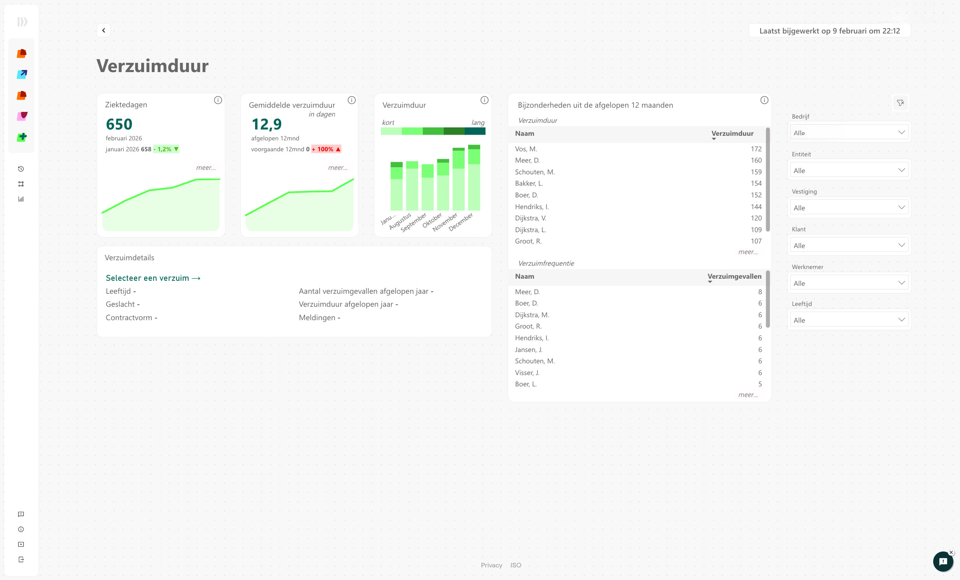Click the green plus app icon in sidebar

click(x=22, y=137)
